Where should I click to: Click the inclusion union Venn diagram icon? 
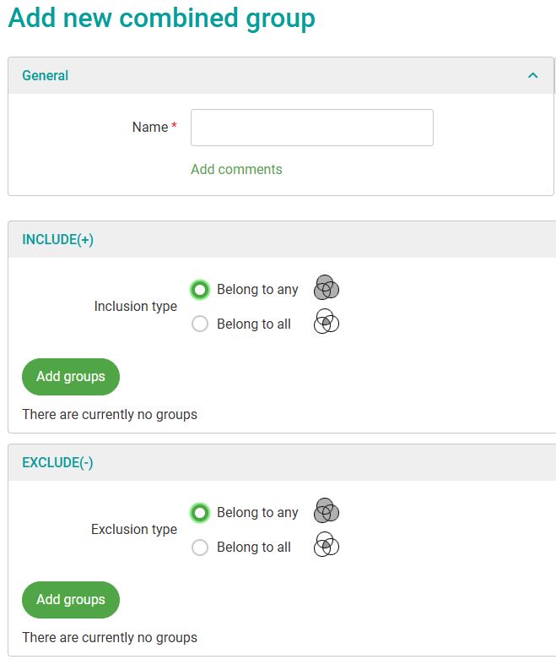coord(327,289)
